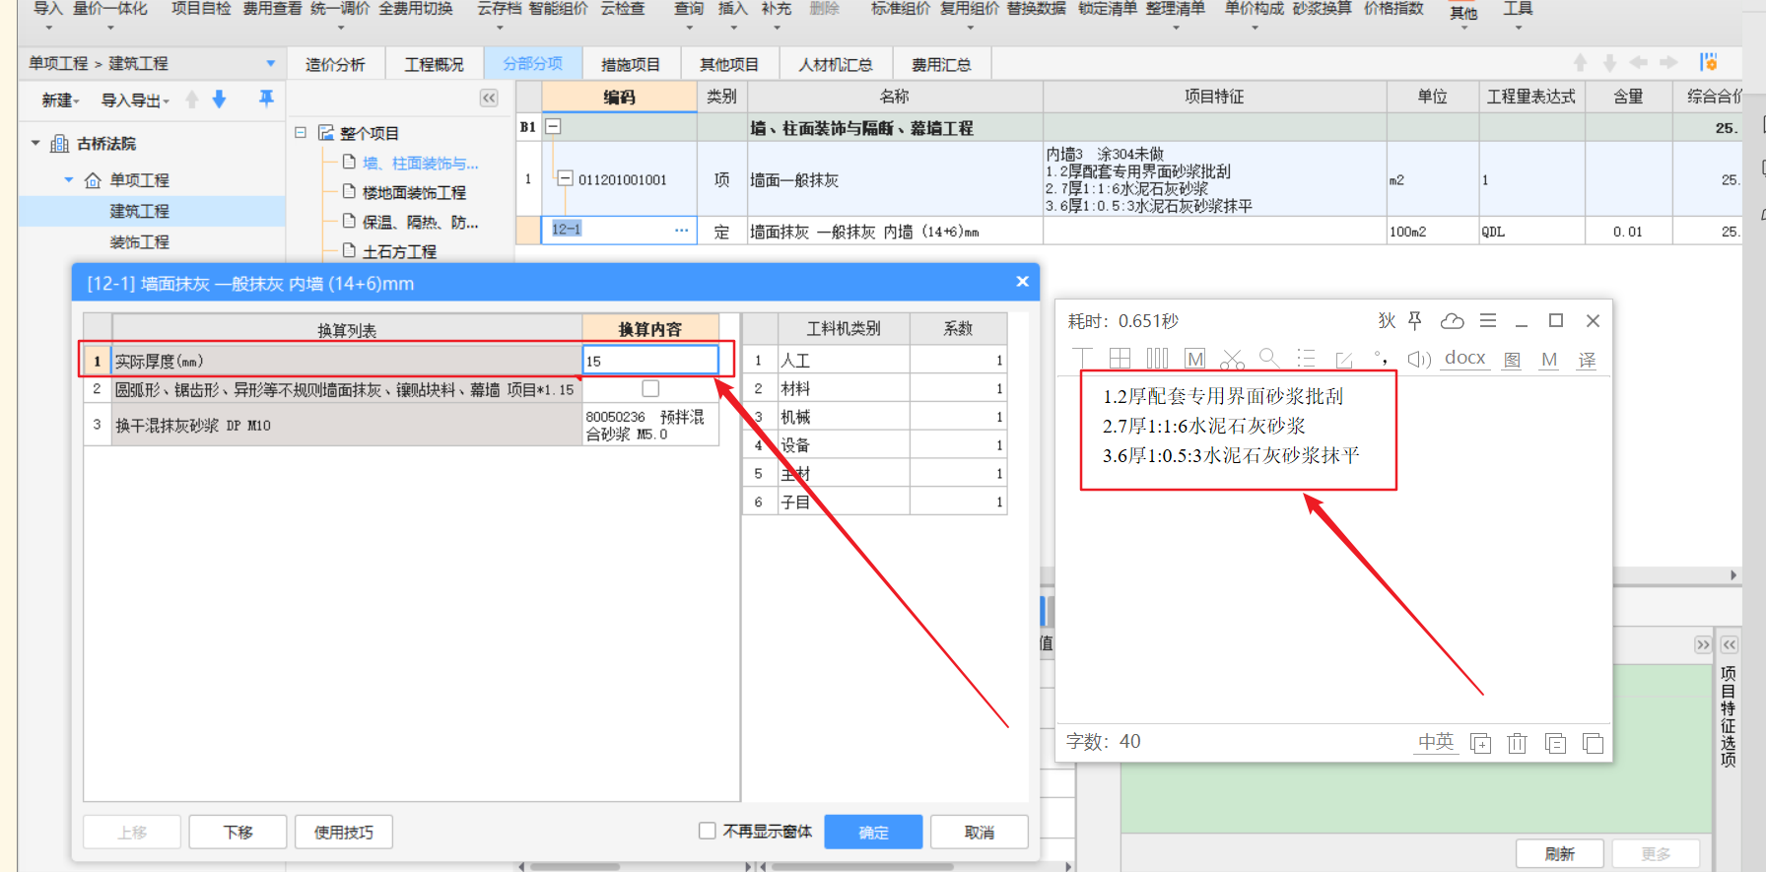
Task: Collapse the 011201001001 item row
Action: click(566, 178)
